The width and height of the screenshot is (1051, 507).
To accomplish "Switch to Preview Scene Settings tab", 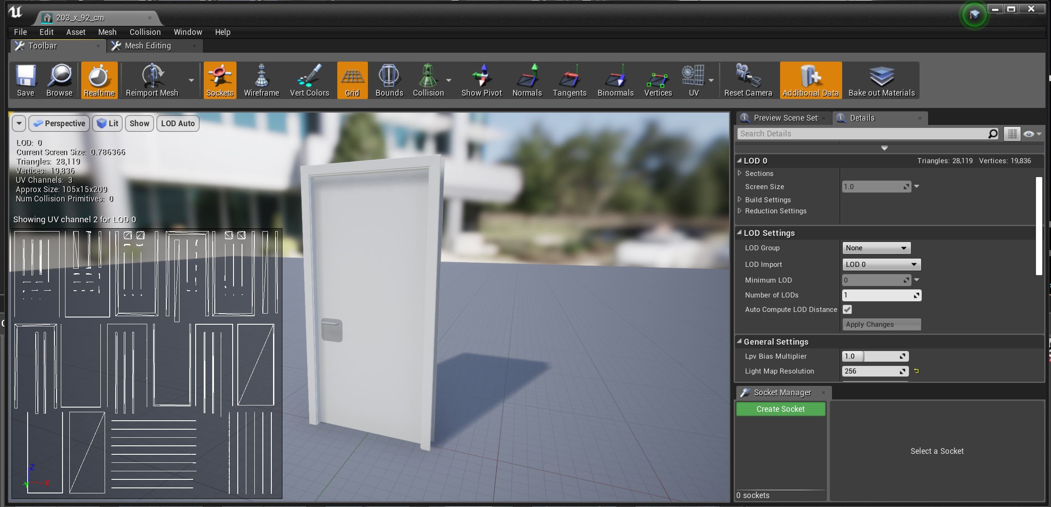I will (783, 118).
